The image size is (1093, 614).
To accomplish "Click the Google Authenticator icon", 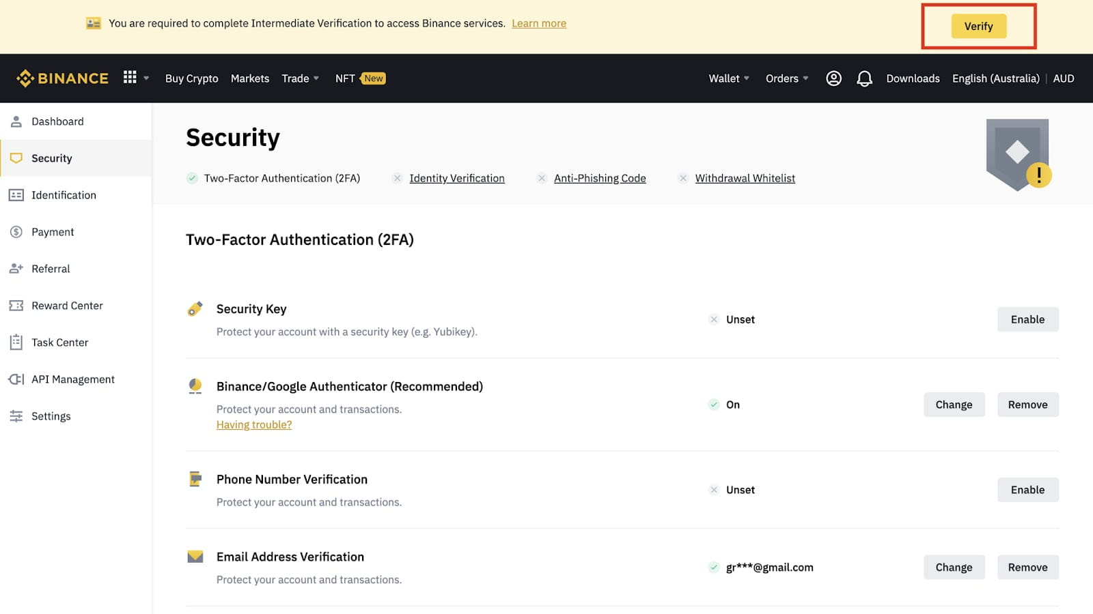I will [195, 386].
